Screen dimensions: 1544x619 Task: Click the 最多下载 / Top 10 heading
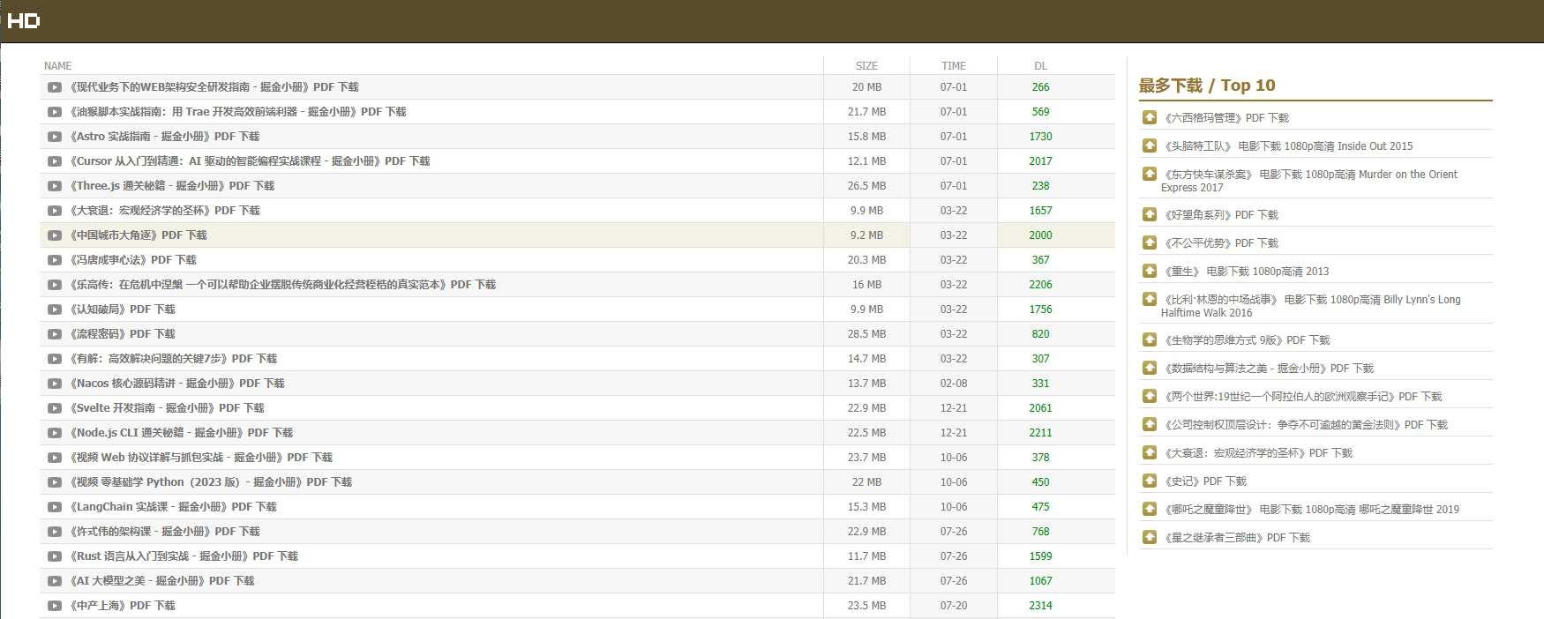click(x=1206, y=86)
